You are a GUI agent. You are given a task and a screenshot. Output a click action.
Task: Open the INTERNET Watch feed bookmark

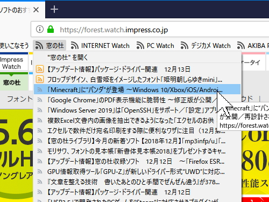[100, 46]
